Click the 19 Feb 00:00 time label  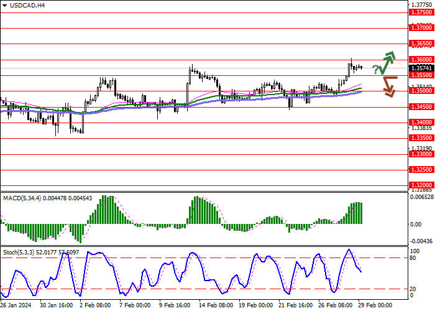[256, 305]
